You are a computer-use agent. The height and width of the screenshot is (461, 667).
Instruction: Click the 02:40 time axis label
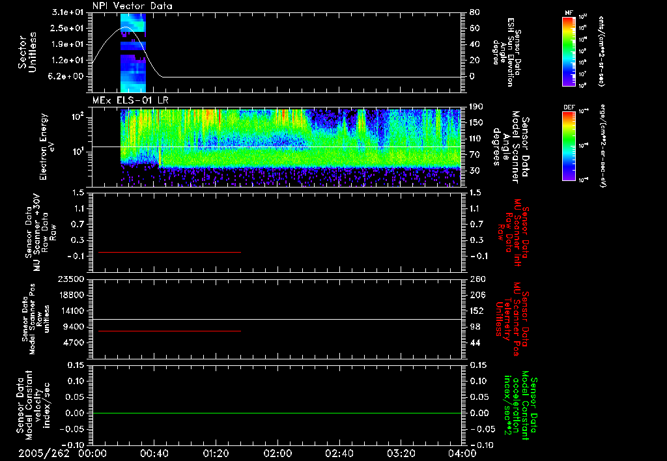(x=339, y=453)
